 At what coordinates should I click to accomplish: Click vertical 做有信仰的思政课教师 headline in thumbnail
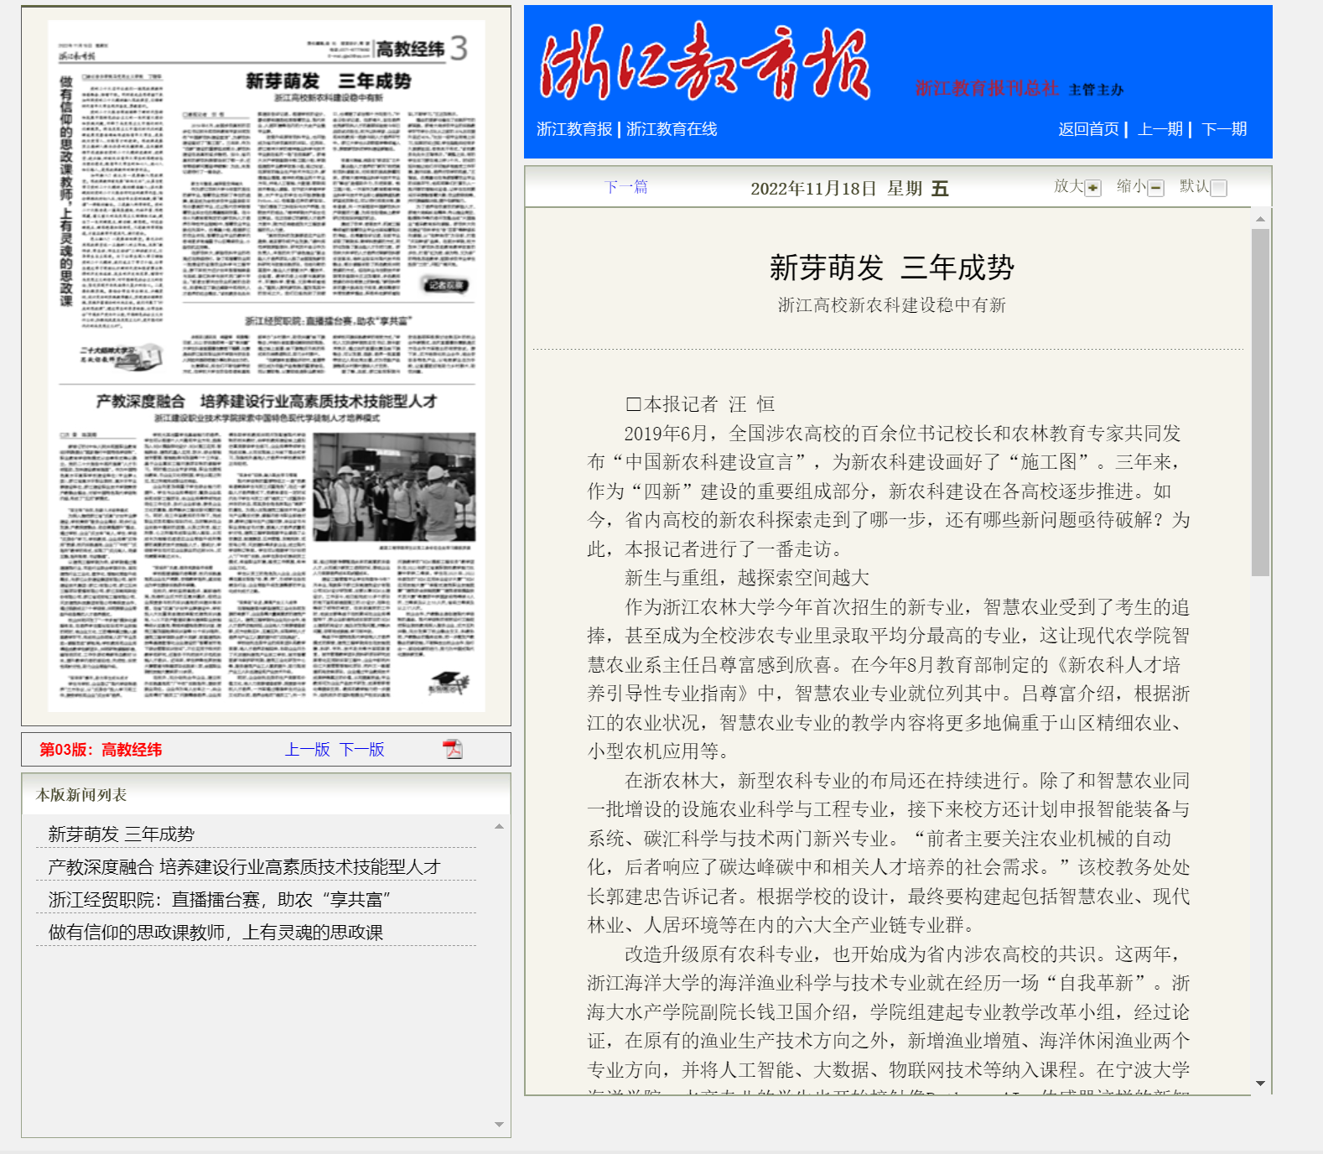click(x=66, y=191)
